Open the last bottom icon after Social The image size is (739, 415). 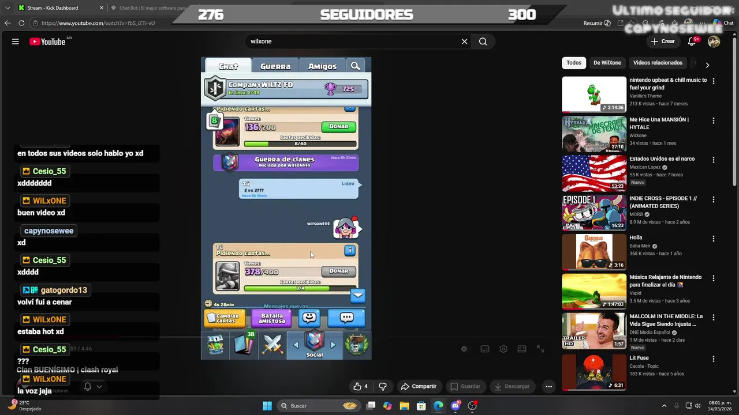coord(357,345)
